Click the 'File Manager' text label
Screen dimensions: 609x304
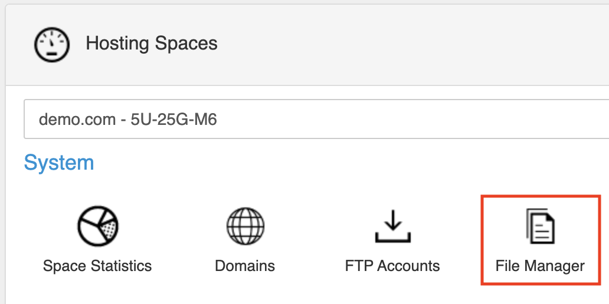click(x=541, y=266)
